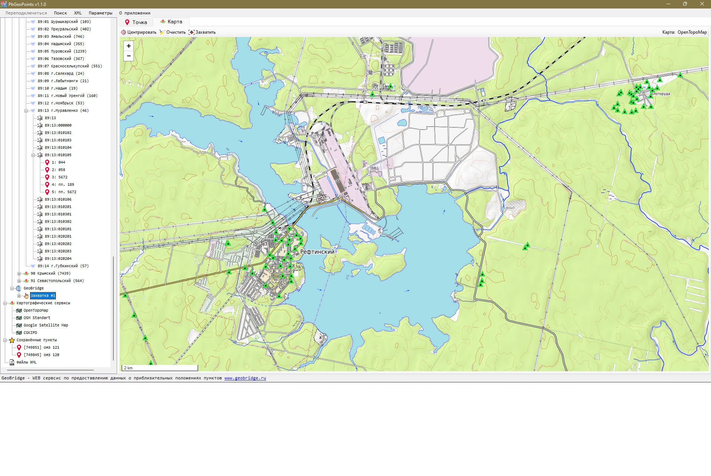Switch to the Точка tab
This screenshot has width=711, height=476.
136,22
